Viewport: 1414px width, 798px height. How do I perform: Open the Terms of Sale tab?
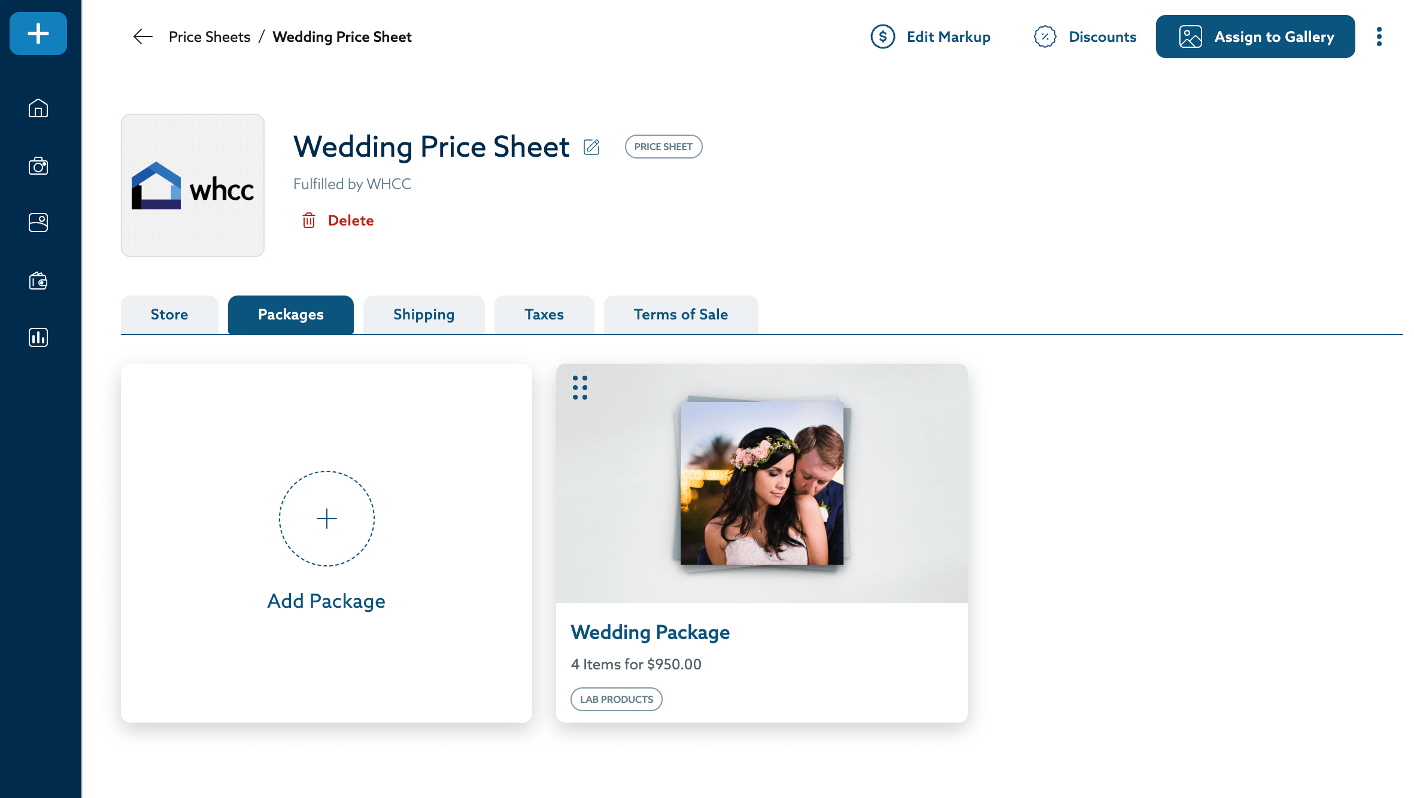(681, 315)
